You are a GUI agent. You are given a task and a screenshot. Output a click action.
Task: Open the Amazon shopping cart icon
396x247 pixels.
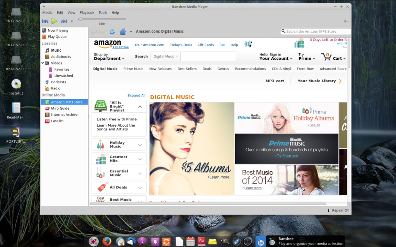pos(326,57)
